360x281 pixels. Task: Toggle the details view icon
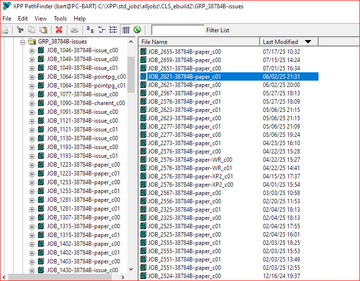pos(125,30)
